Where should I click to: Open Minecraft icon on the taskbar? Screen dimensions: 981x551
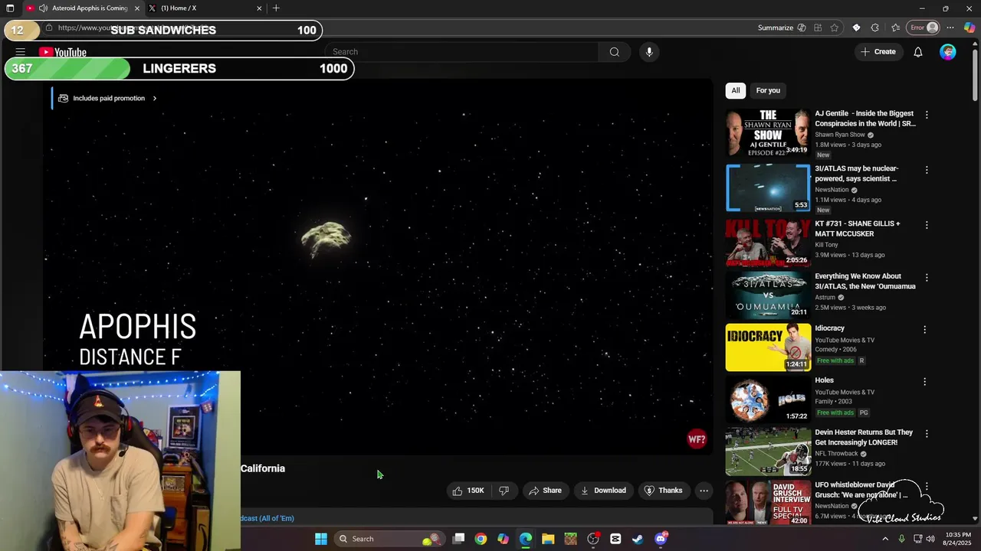[x=570, y=539]
